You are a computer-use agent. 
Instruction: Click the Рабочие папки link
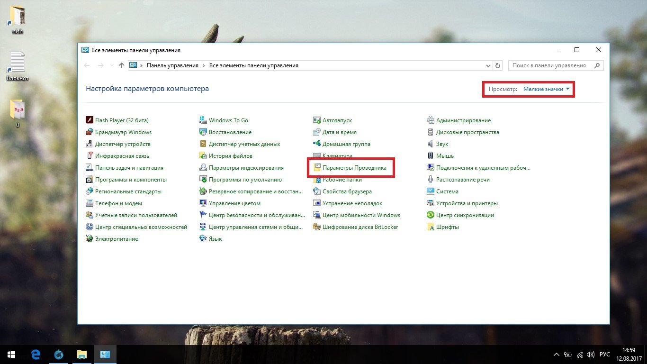[342, 180]
